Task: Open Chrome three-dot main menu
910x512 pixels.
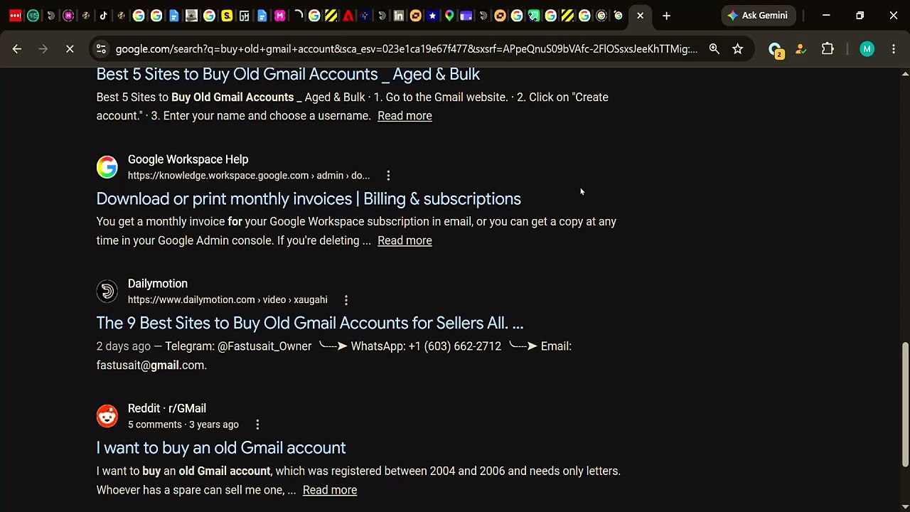Action: pos(894,49)
